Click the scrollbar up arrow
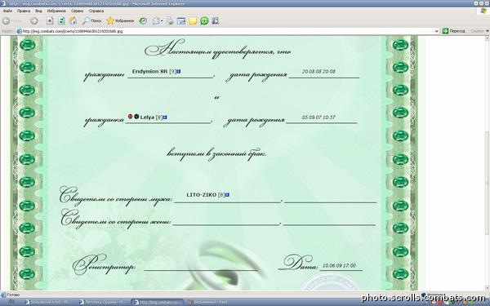 487,38
